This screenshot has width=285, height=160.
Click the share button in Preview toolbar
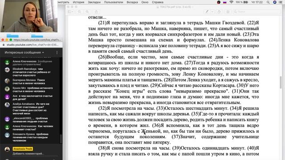coord(96,12)
